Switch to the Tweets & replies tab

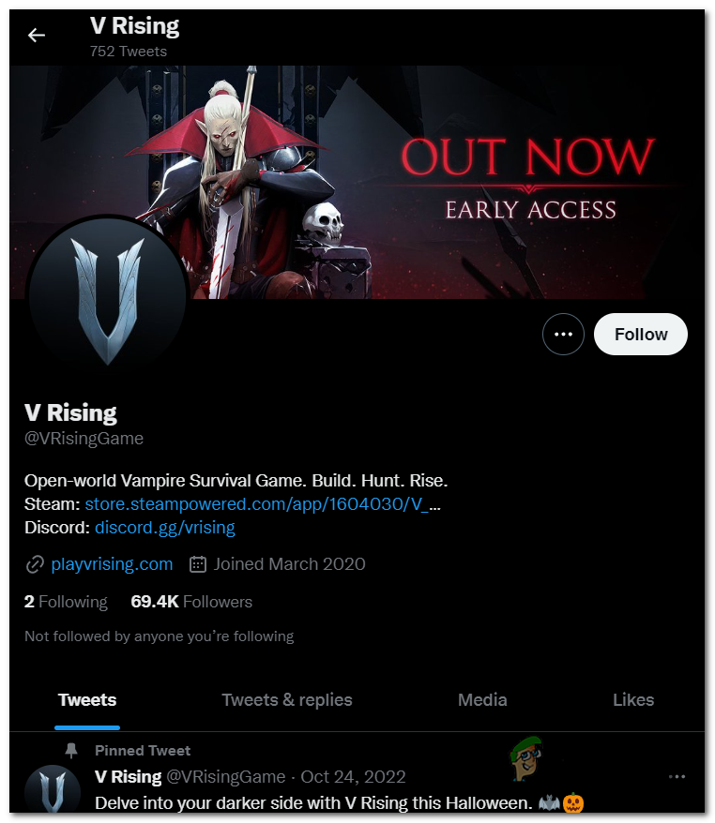(287, 700)
